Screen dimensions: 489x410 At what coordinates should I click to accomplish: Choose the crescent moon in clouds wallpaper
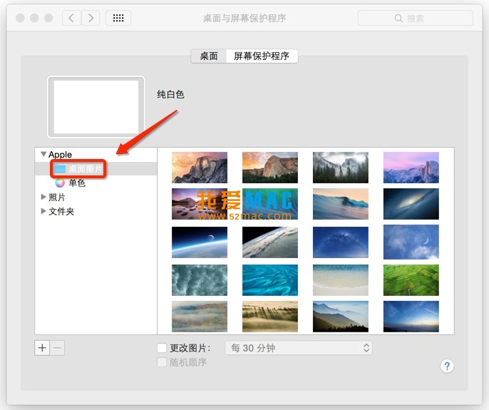411,242
